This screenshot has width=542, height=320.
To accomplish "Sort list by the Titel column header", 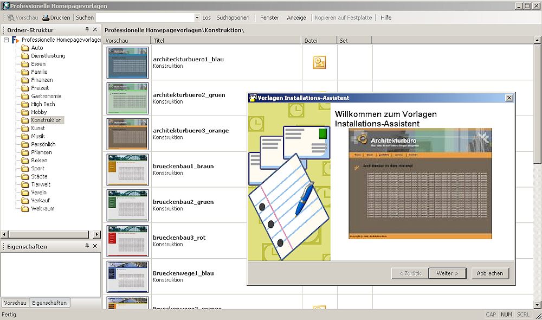I will (225, 41).
